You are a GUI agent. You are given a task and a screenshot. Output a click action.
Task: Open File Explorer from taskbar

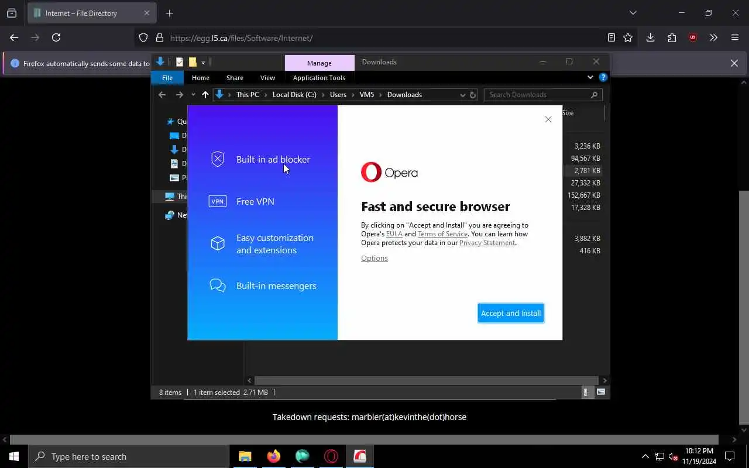click(x=245, y=456)
